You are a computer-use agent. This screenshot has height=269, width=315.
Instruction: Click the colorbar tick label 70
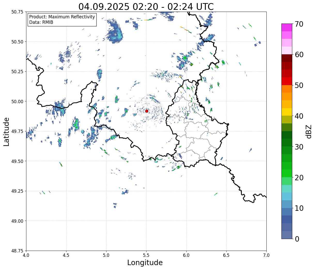click(x=299, y=24)
